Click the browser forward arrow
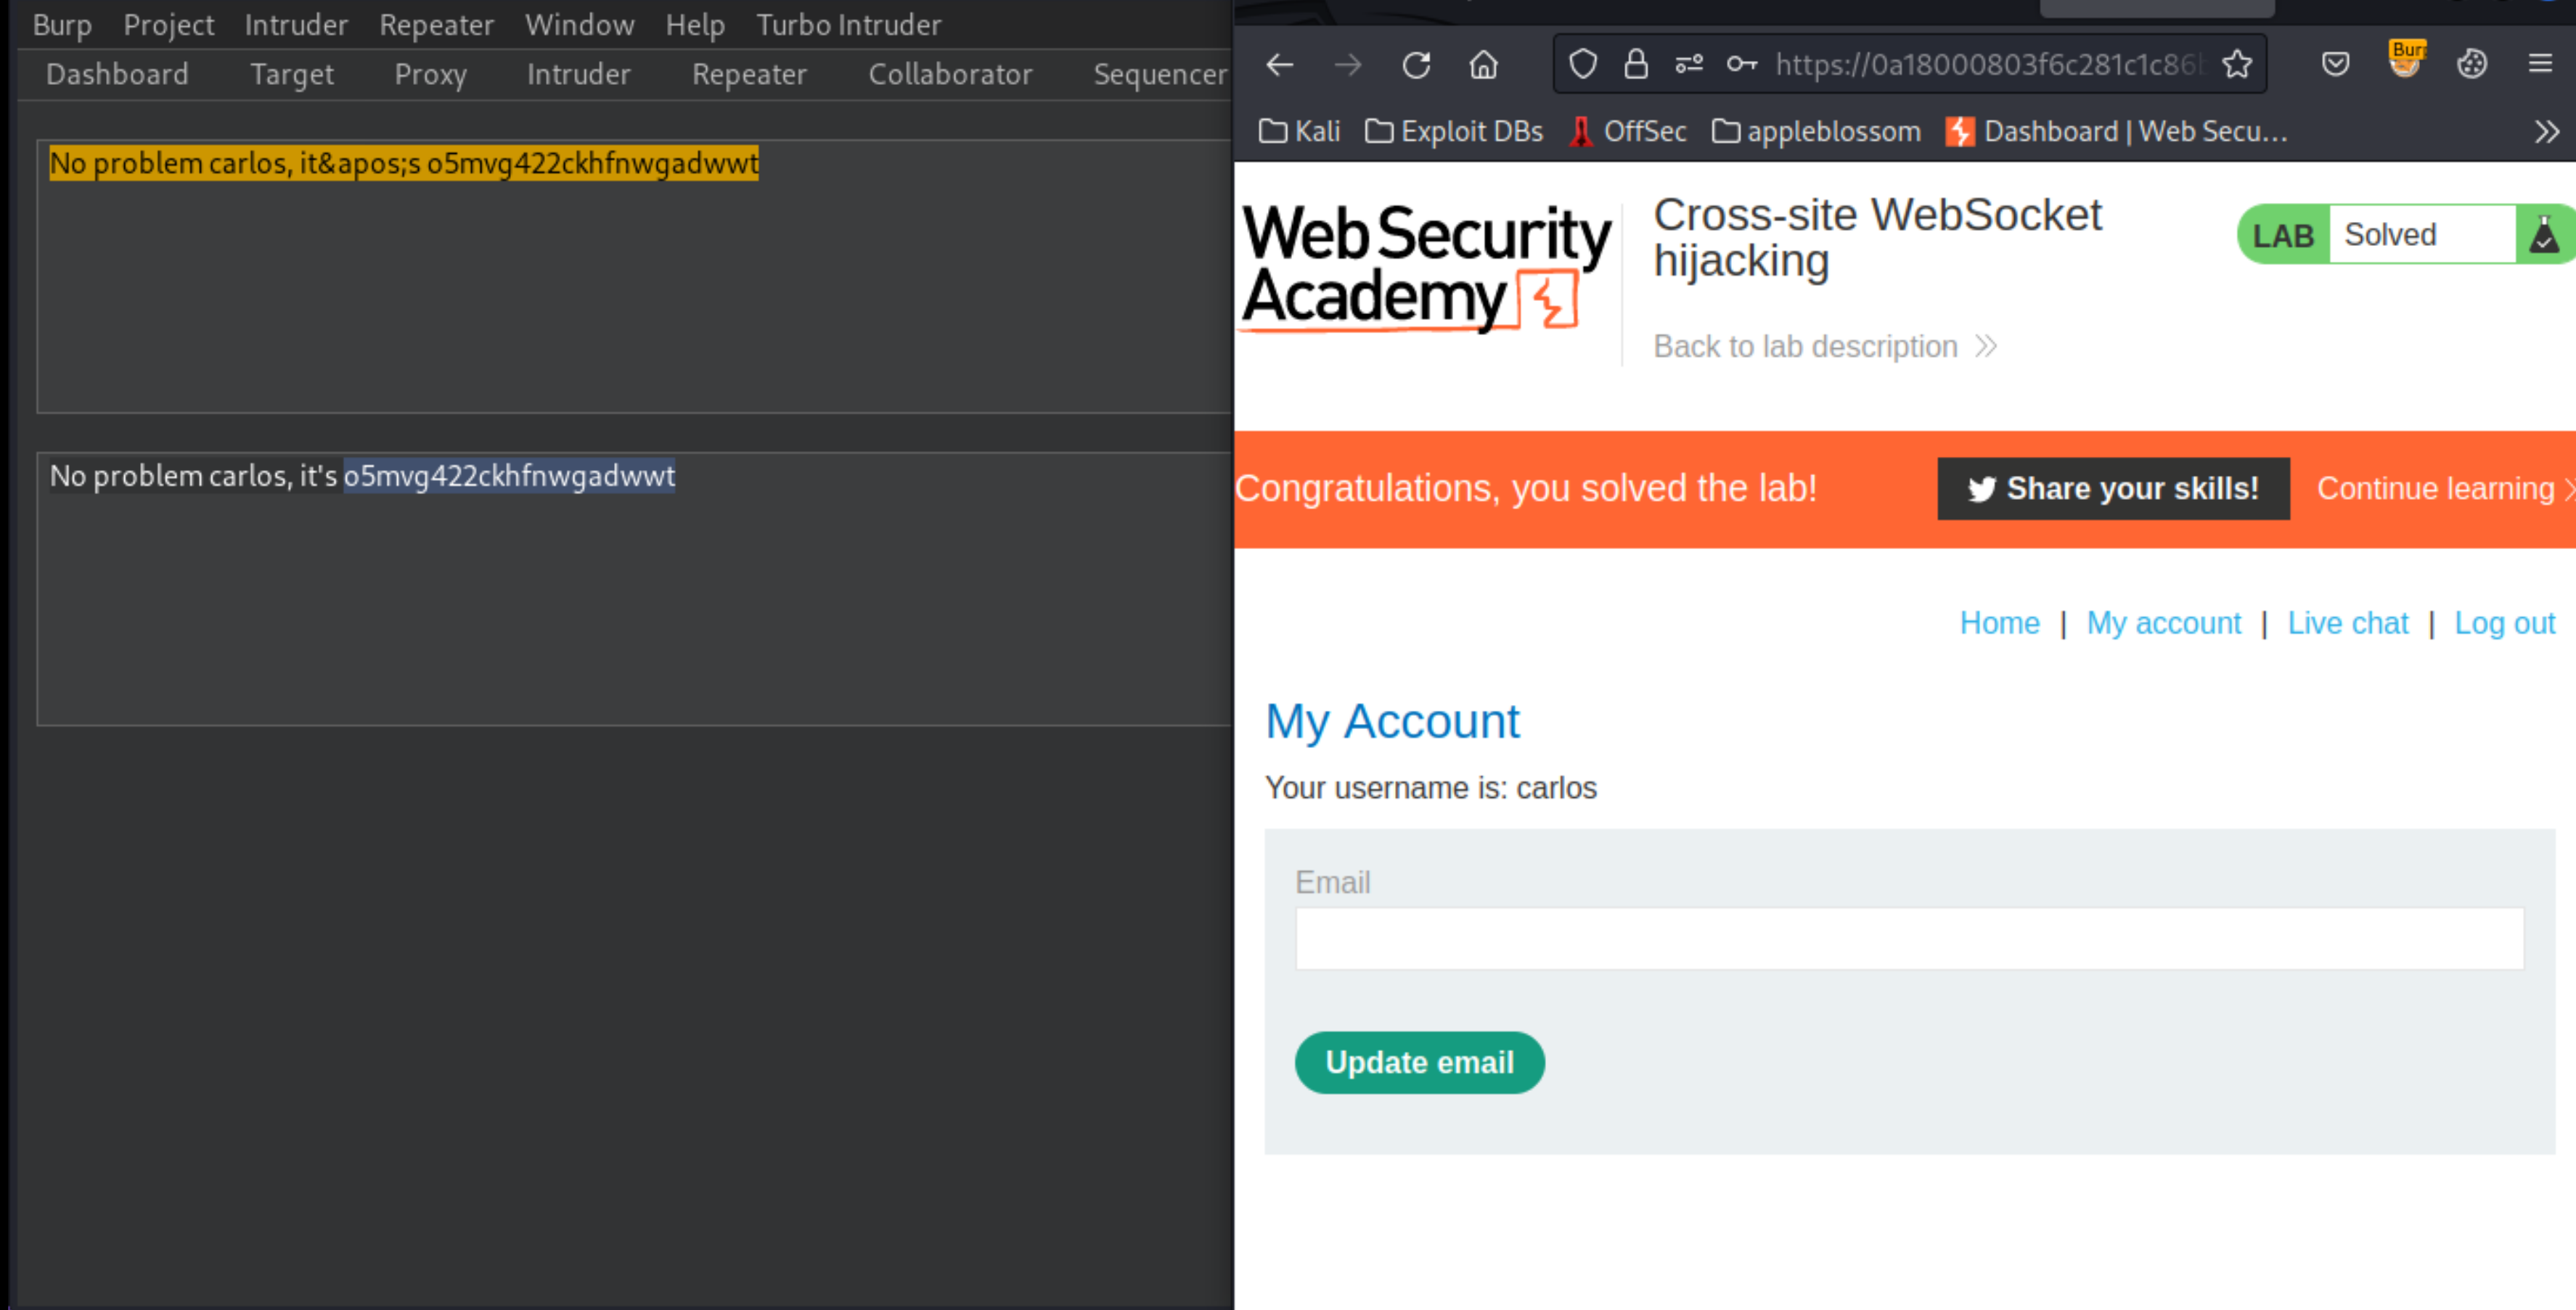 1348,65
